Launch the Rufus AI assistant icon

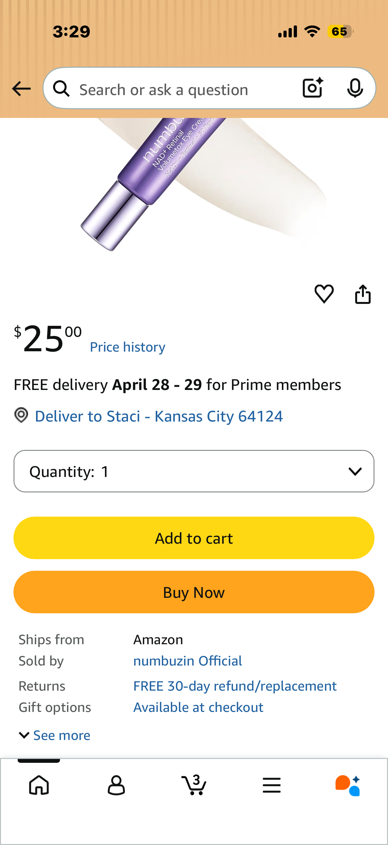[x=348, y=785]
